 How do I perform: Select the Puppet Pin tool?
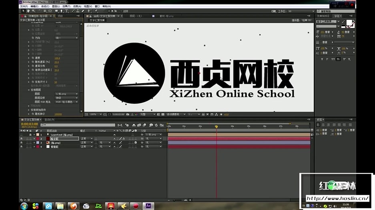click(96, 11)
